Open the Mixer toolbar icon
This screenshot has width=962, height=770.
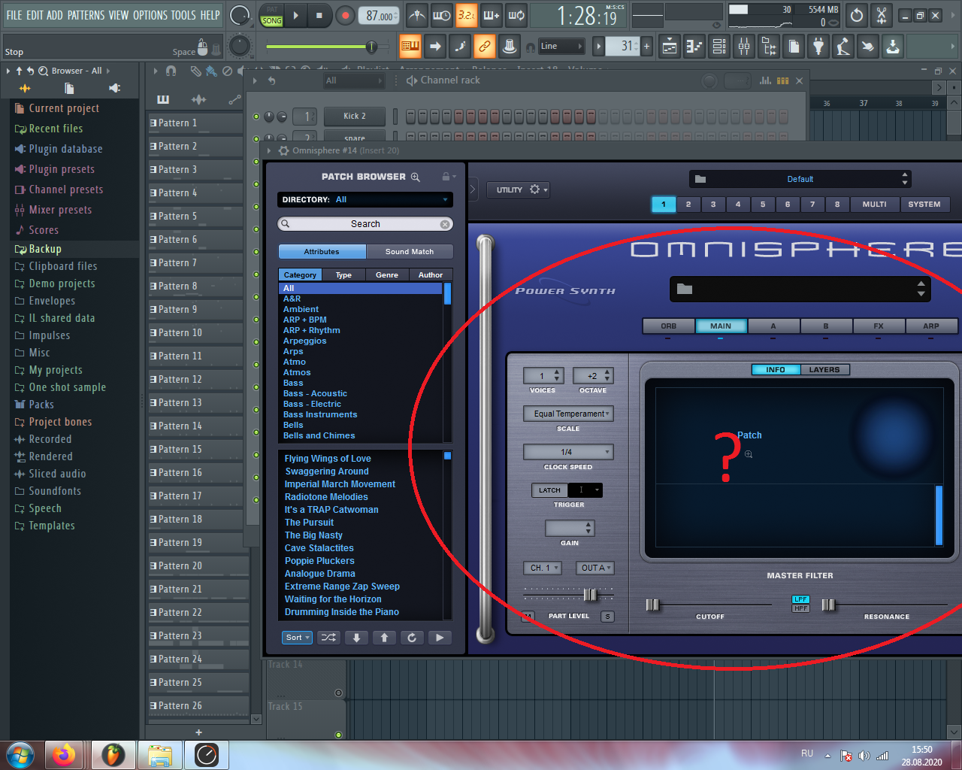click(744, 47)
